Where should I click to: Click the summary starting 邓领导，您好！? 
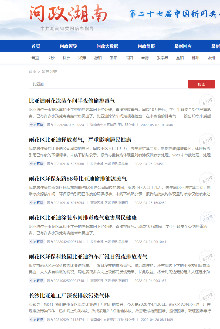pyautogui.click(x=120, y=307)
